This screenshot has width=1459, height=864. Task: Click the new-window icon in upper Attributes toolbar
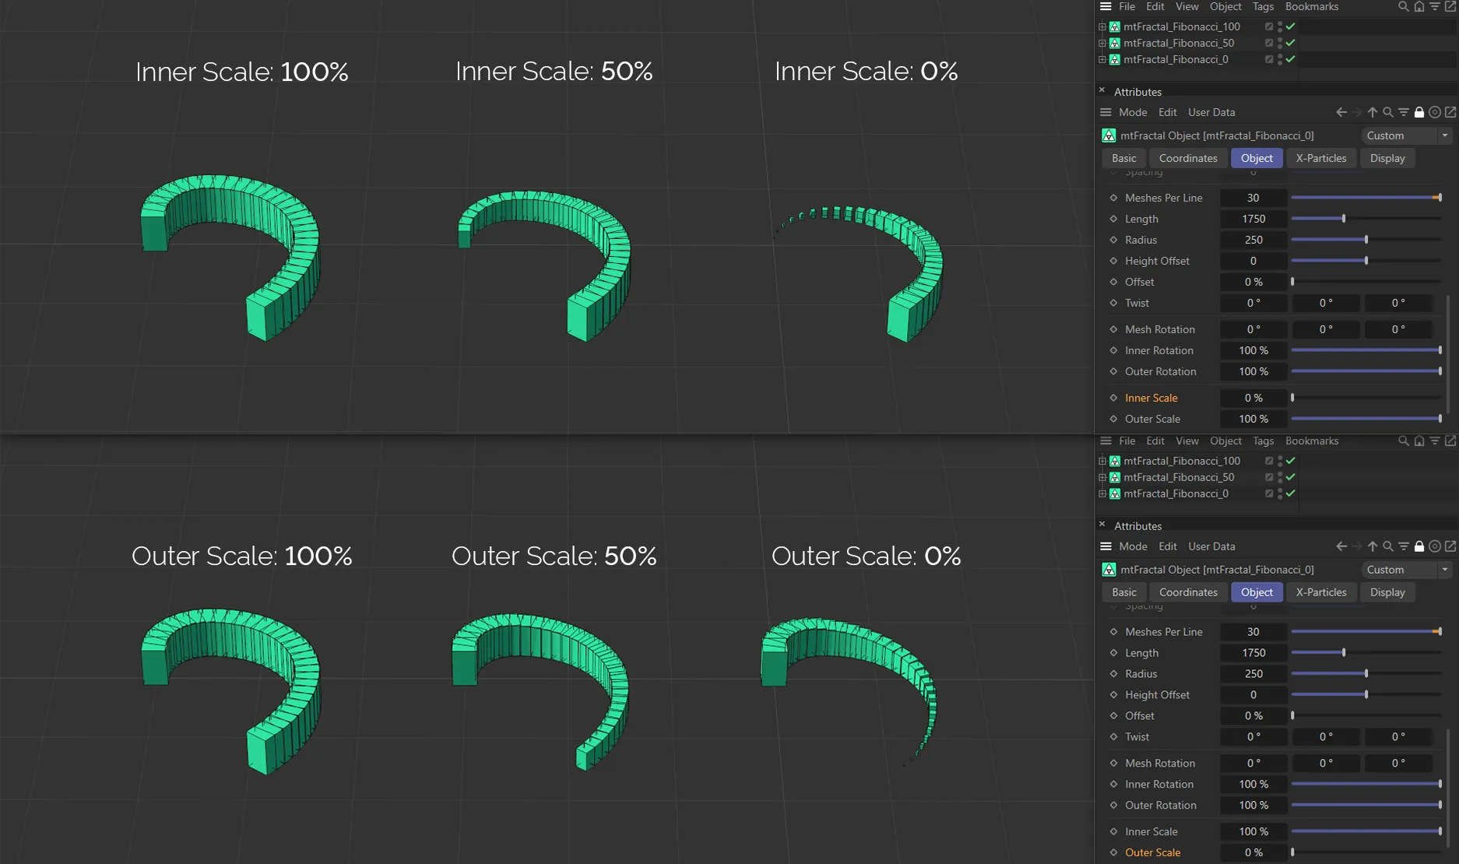click(x=1450, y=112)
